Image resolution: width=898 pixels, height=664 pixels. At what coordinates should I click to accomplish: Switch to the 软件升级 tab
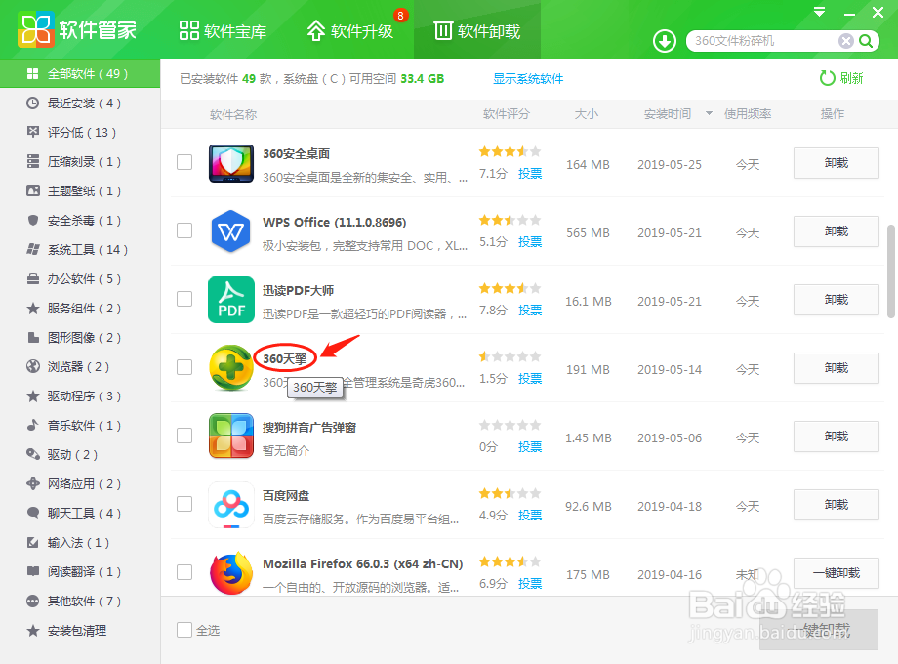click(x=349, y=31)
